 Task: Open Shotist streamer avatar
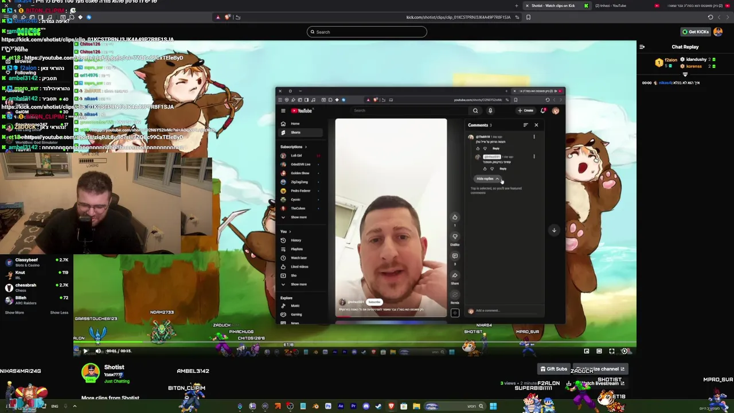pos(91,373)
